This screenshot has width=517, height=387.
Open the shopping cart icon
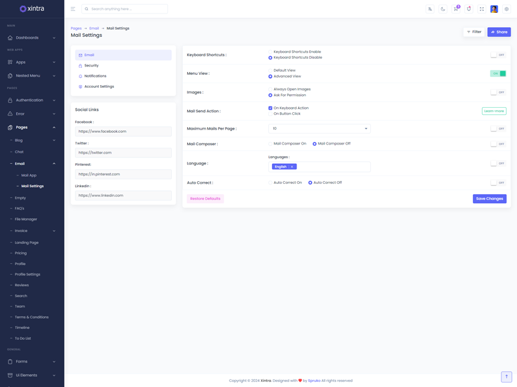[x=456, y=9]
